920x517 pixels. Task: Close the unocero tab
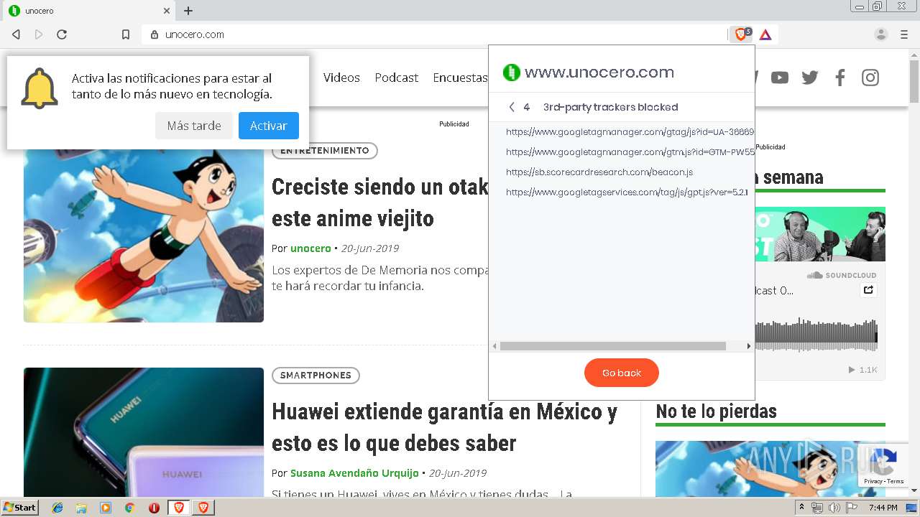(167, 11)
